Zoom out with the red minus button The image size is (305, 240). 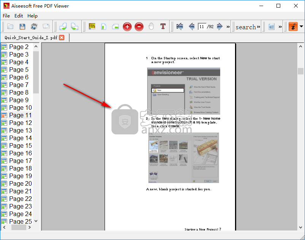pyautogui.click(x=139, y=27)
